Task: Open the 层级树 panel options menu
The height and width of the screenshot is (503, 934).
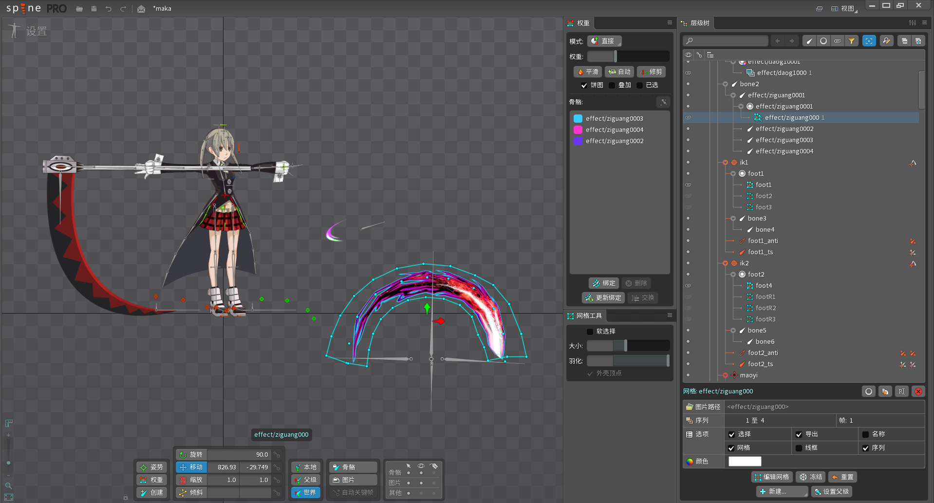Action: tap(925, 23)
